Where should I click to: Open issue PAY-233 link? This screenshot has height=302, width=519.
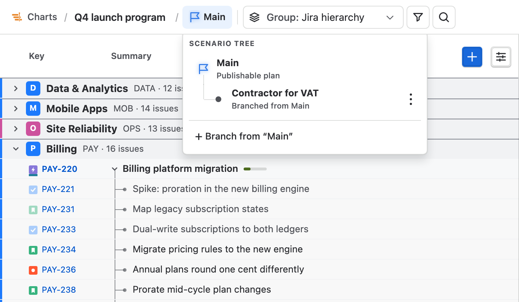pyautogui.click(x=59, y=229)
